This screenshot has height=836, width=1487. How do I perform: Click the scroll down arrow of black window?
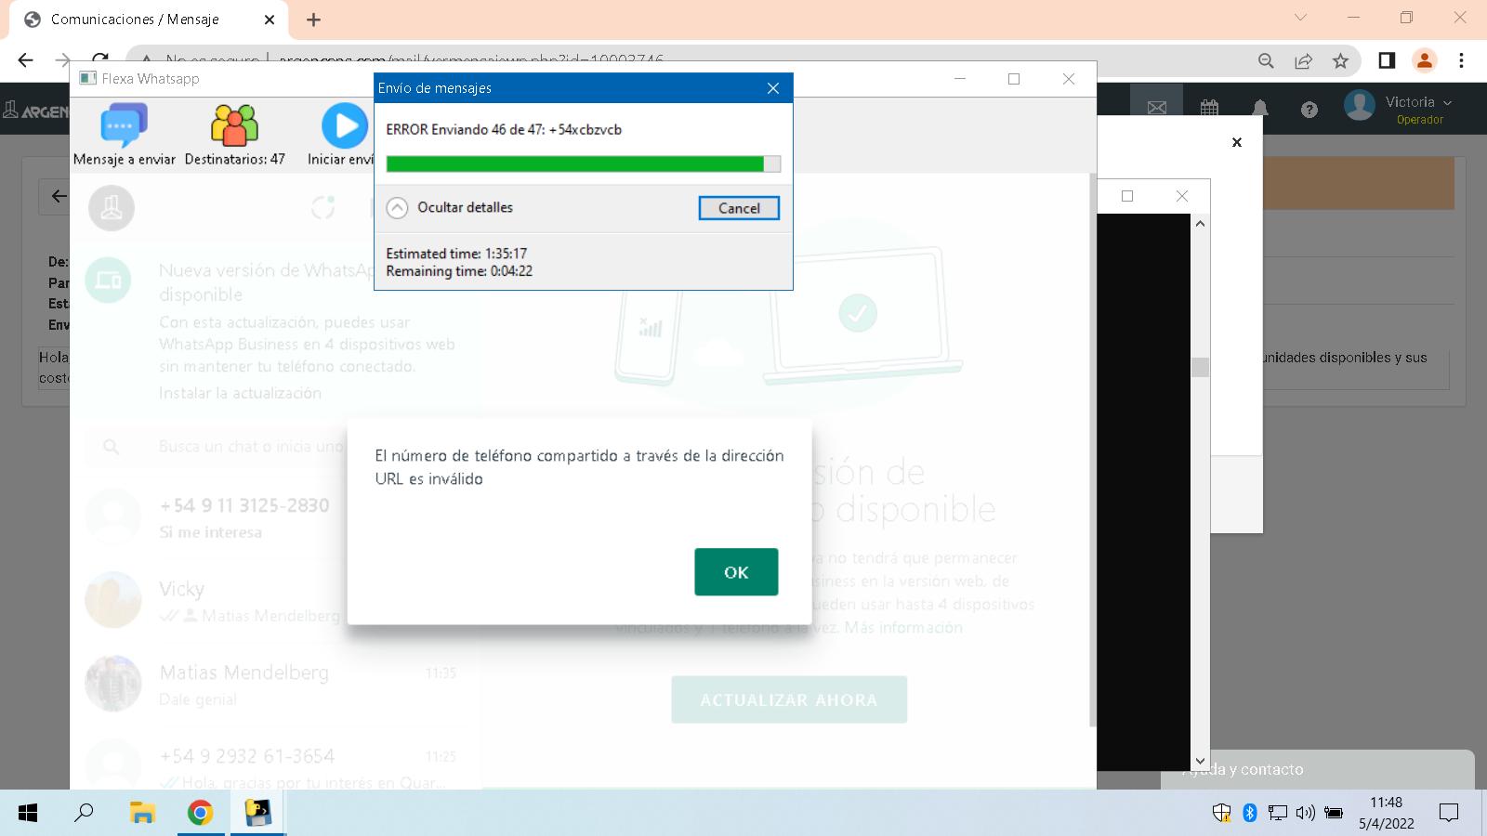[x=1200, y=761]
